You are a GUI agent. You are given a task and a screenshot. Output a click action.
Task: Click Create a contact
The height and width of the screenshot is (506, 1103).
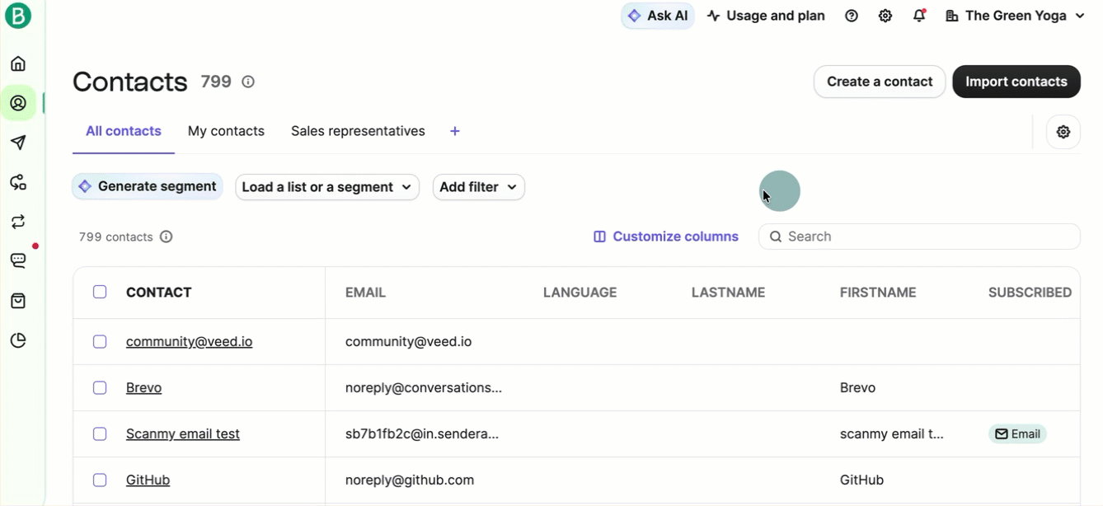point(880,82)
